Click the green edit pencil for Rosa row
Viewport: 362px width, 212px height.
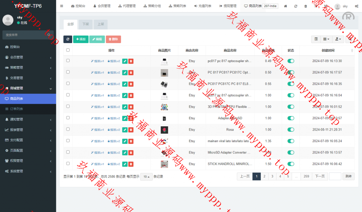125,130
